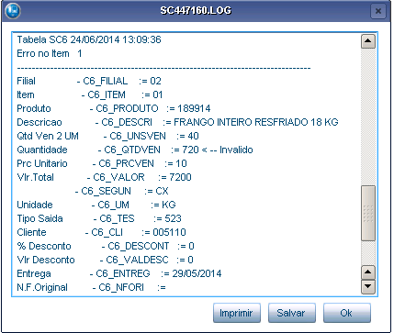394x333 pixels.
Task: Close the SC447160.LOG dialog window
Action: 378,11
